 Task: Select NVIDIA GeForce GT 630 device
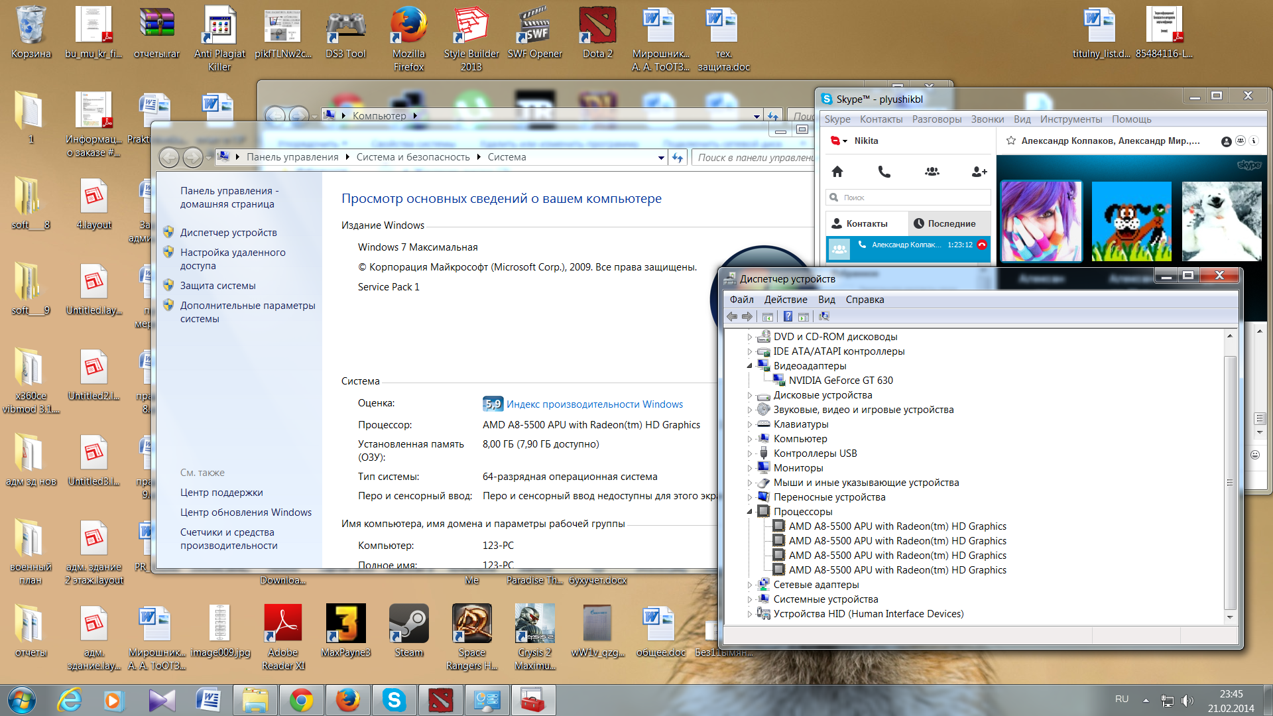[x=841, y=381]
